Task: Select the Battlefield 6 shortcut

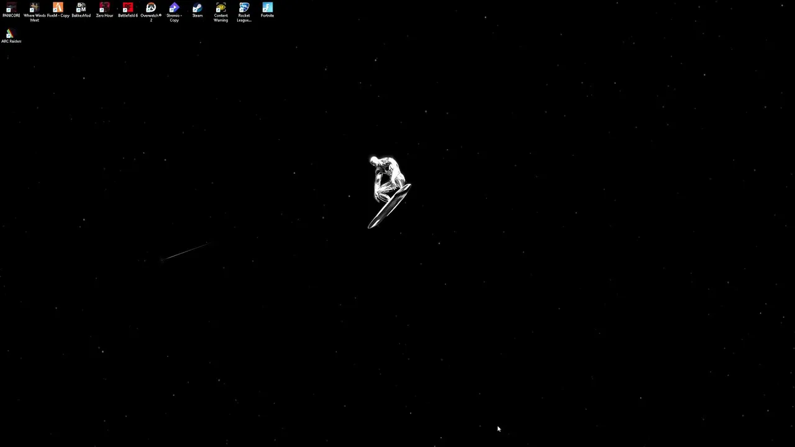Action: click(128, 10)
